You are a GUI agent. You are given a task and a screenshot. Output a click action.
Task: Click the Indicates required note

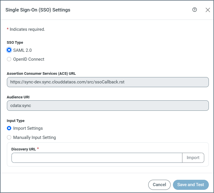(27, 29)
